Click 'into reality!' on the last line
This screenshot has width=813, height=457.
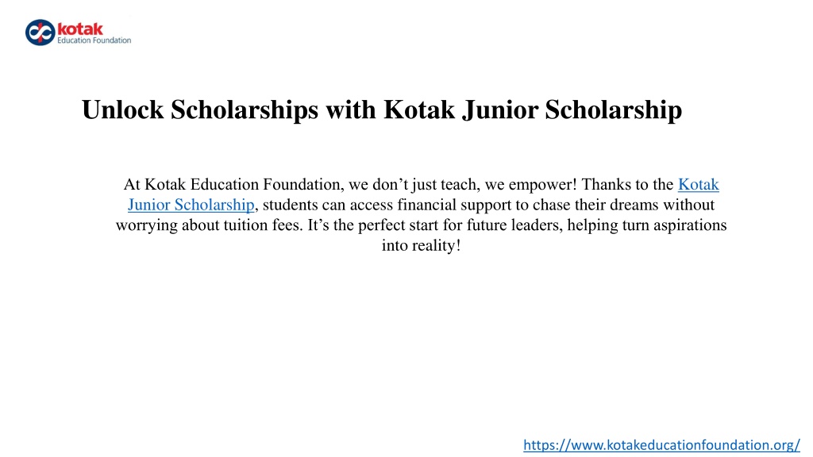pos(421,245)
